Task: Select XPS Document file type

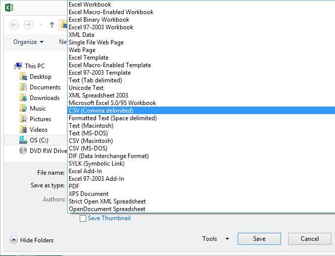Action: 201,194
